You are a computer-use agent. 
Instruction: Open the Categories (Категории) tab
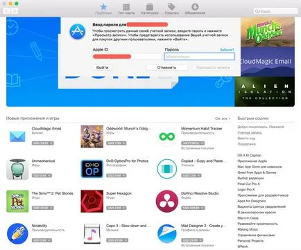click(150, 9)
